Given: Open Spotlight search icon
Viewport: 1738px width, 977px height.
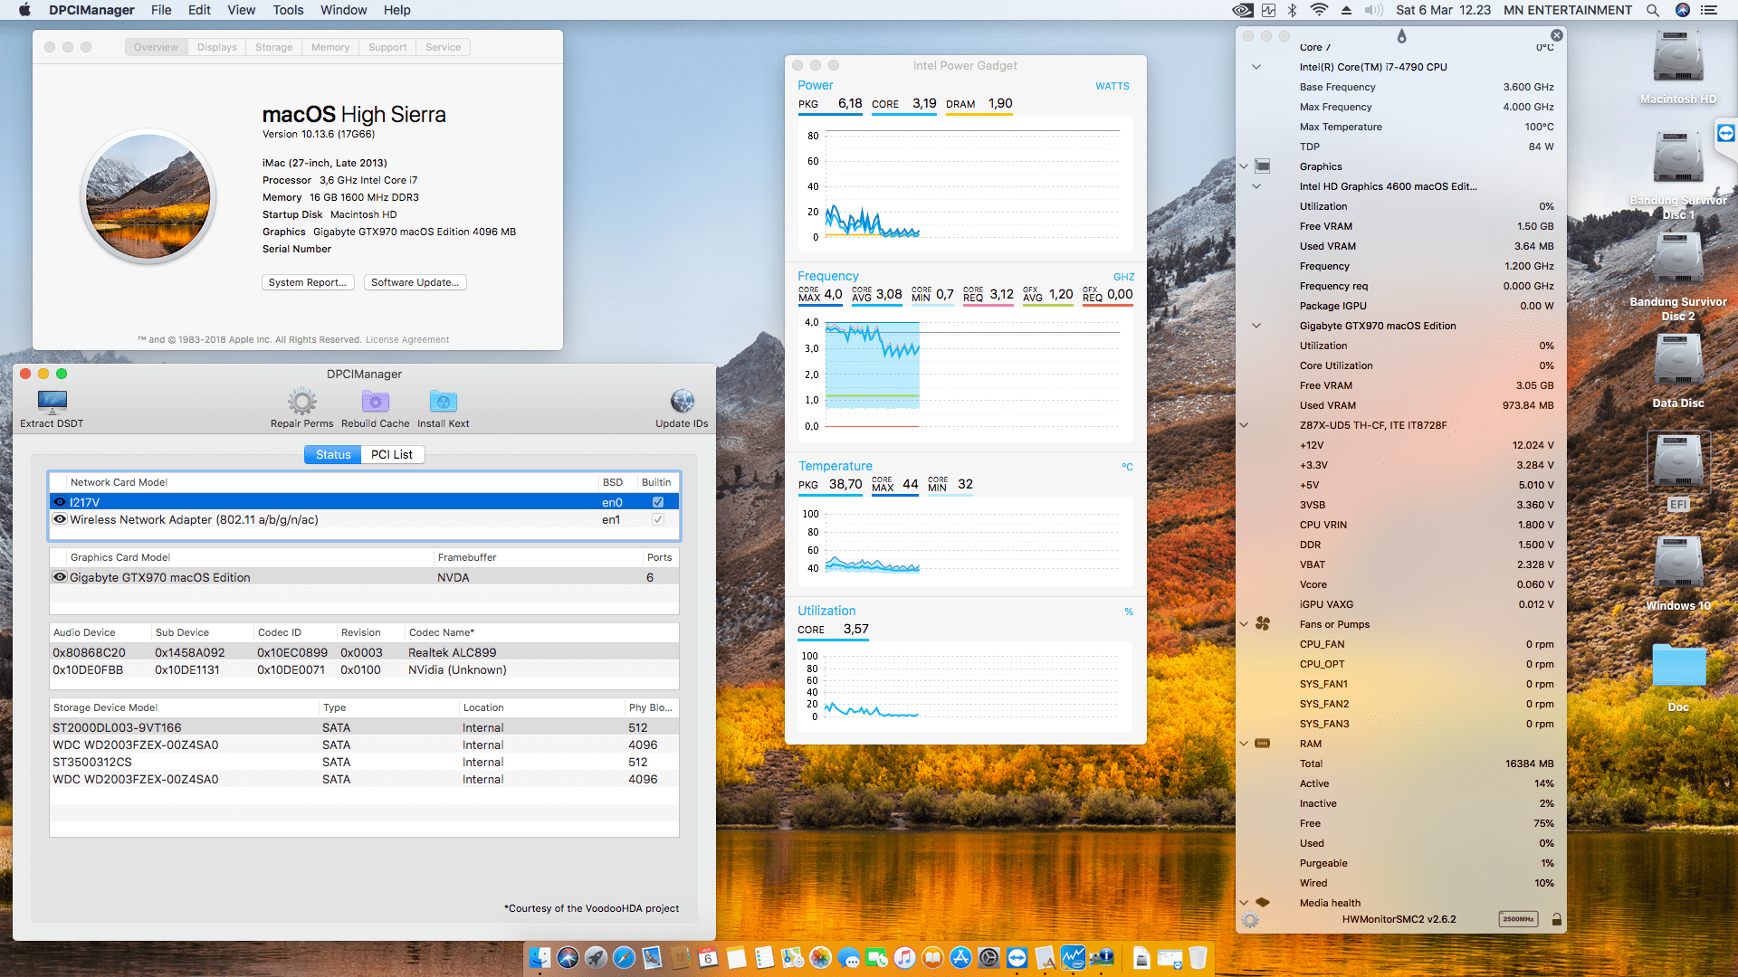Looking at the screenshot, I should coord(1652,10).
